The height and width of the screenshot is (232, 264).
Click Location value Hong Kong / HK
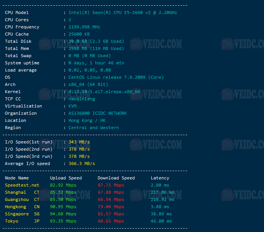[87, 121]
